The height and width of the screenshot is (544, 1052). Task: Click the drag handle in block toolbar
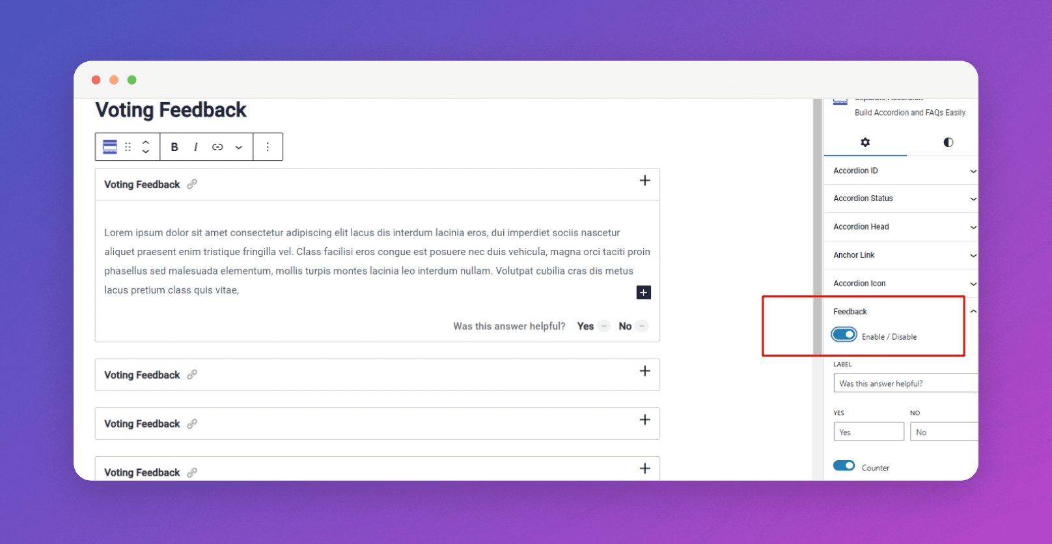click(x=128, y=147)
